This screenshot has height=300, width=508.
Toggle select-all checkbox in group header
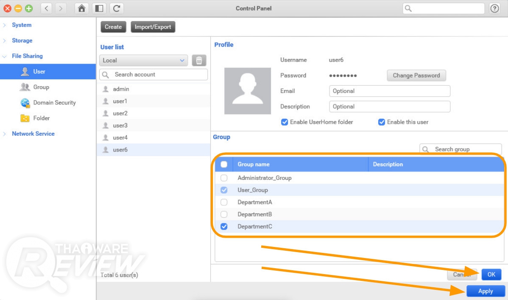(x=224, y=165)
